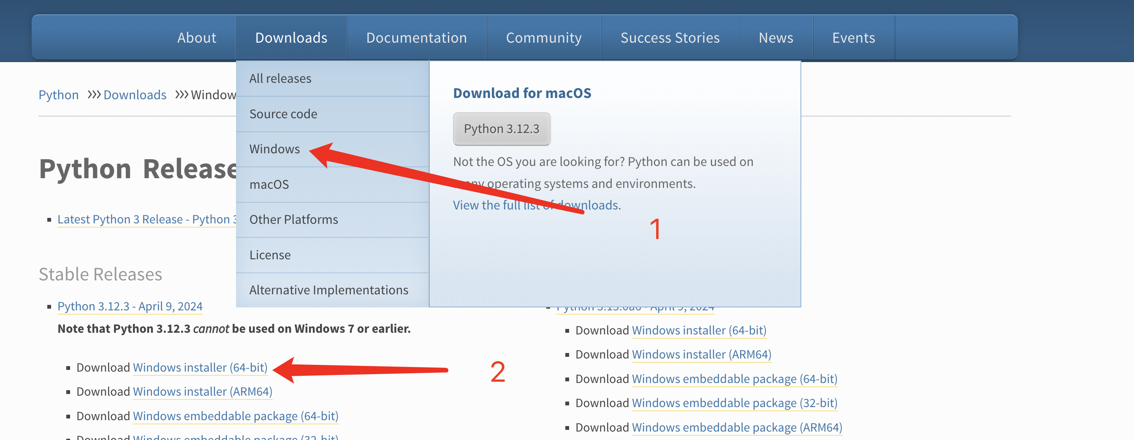The image size is (1134, 440).
Task: Select Source code in the Downloads dropdown
Action: 332,114
